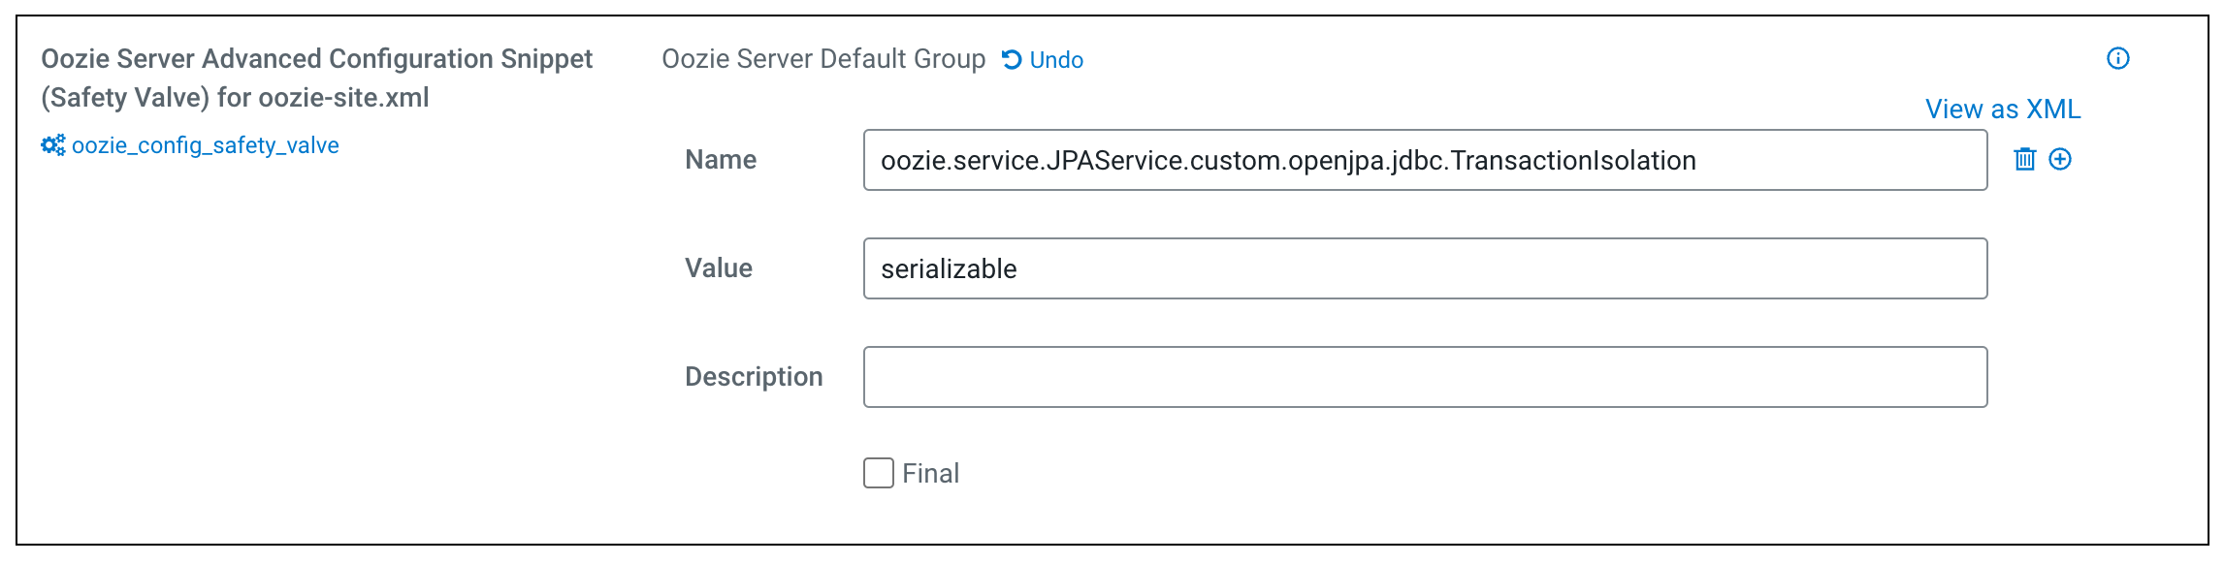This screenshot has height=564, width=2225.
Task: Select the empty Description input field
Action: 1425,377
